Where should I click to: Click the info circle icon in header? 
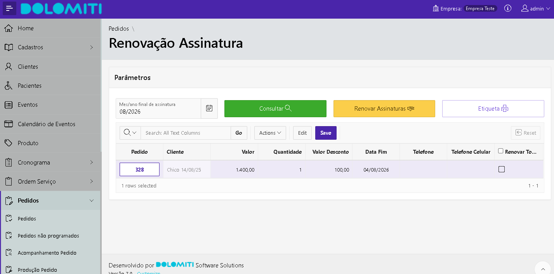tap(508, 9)
